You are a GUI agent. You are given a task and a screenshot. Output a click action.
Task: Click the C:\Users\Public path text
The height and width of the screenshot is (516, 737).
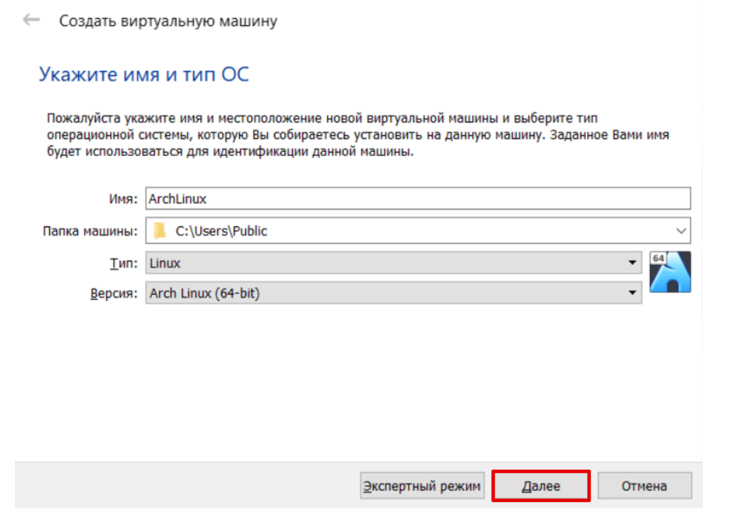pos(222,231)
